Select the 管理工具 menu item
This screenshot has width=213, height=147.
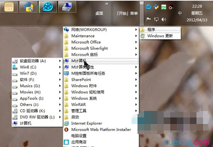(x=101, y=111)
